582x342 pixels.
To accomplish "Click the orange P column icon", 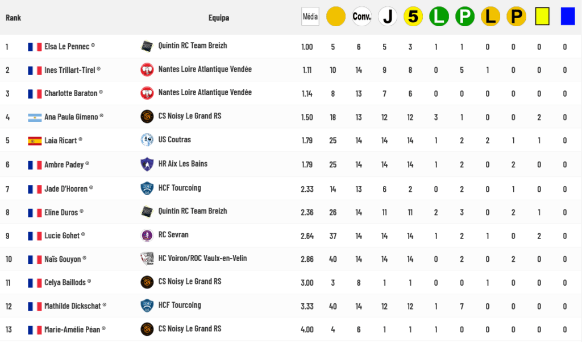I will click(516, 17).
